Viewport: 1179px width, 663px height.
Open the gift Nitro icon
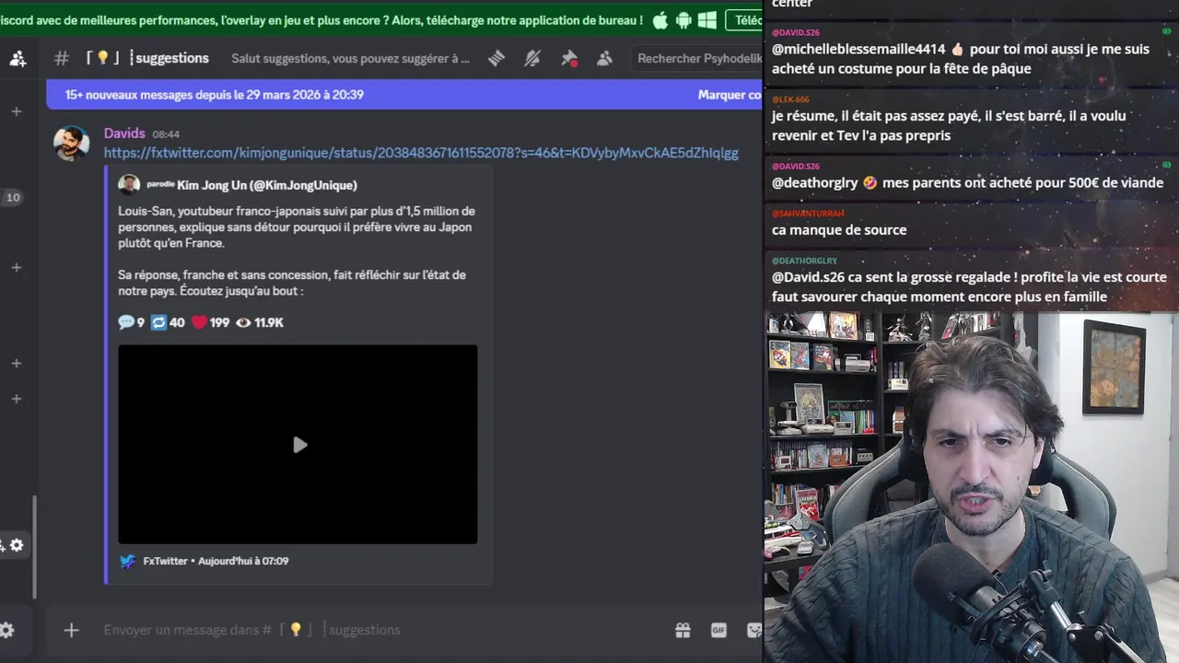pos(683,630)
